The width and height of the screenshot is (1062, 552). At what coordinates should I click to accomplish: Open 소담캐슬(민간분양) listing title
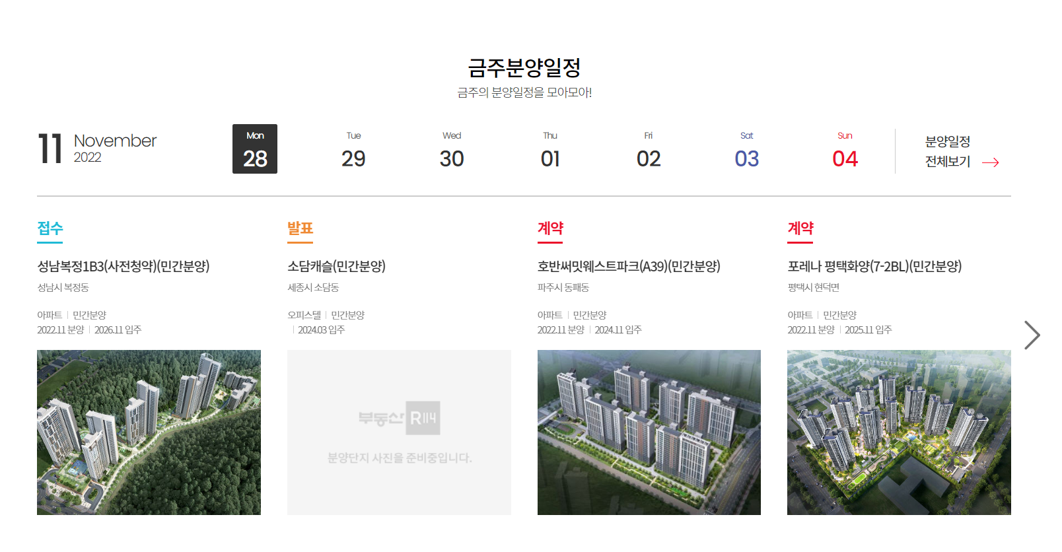336,266
